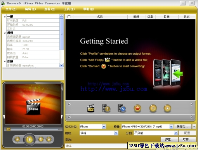This screenshot has height=150, width=198.
Task: Open the 帮助(H) menu
Action: pos(89,9)
